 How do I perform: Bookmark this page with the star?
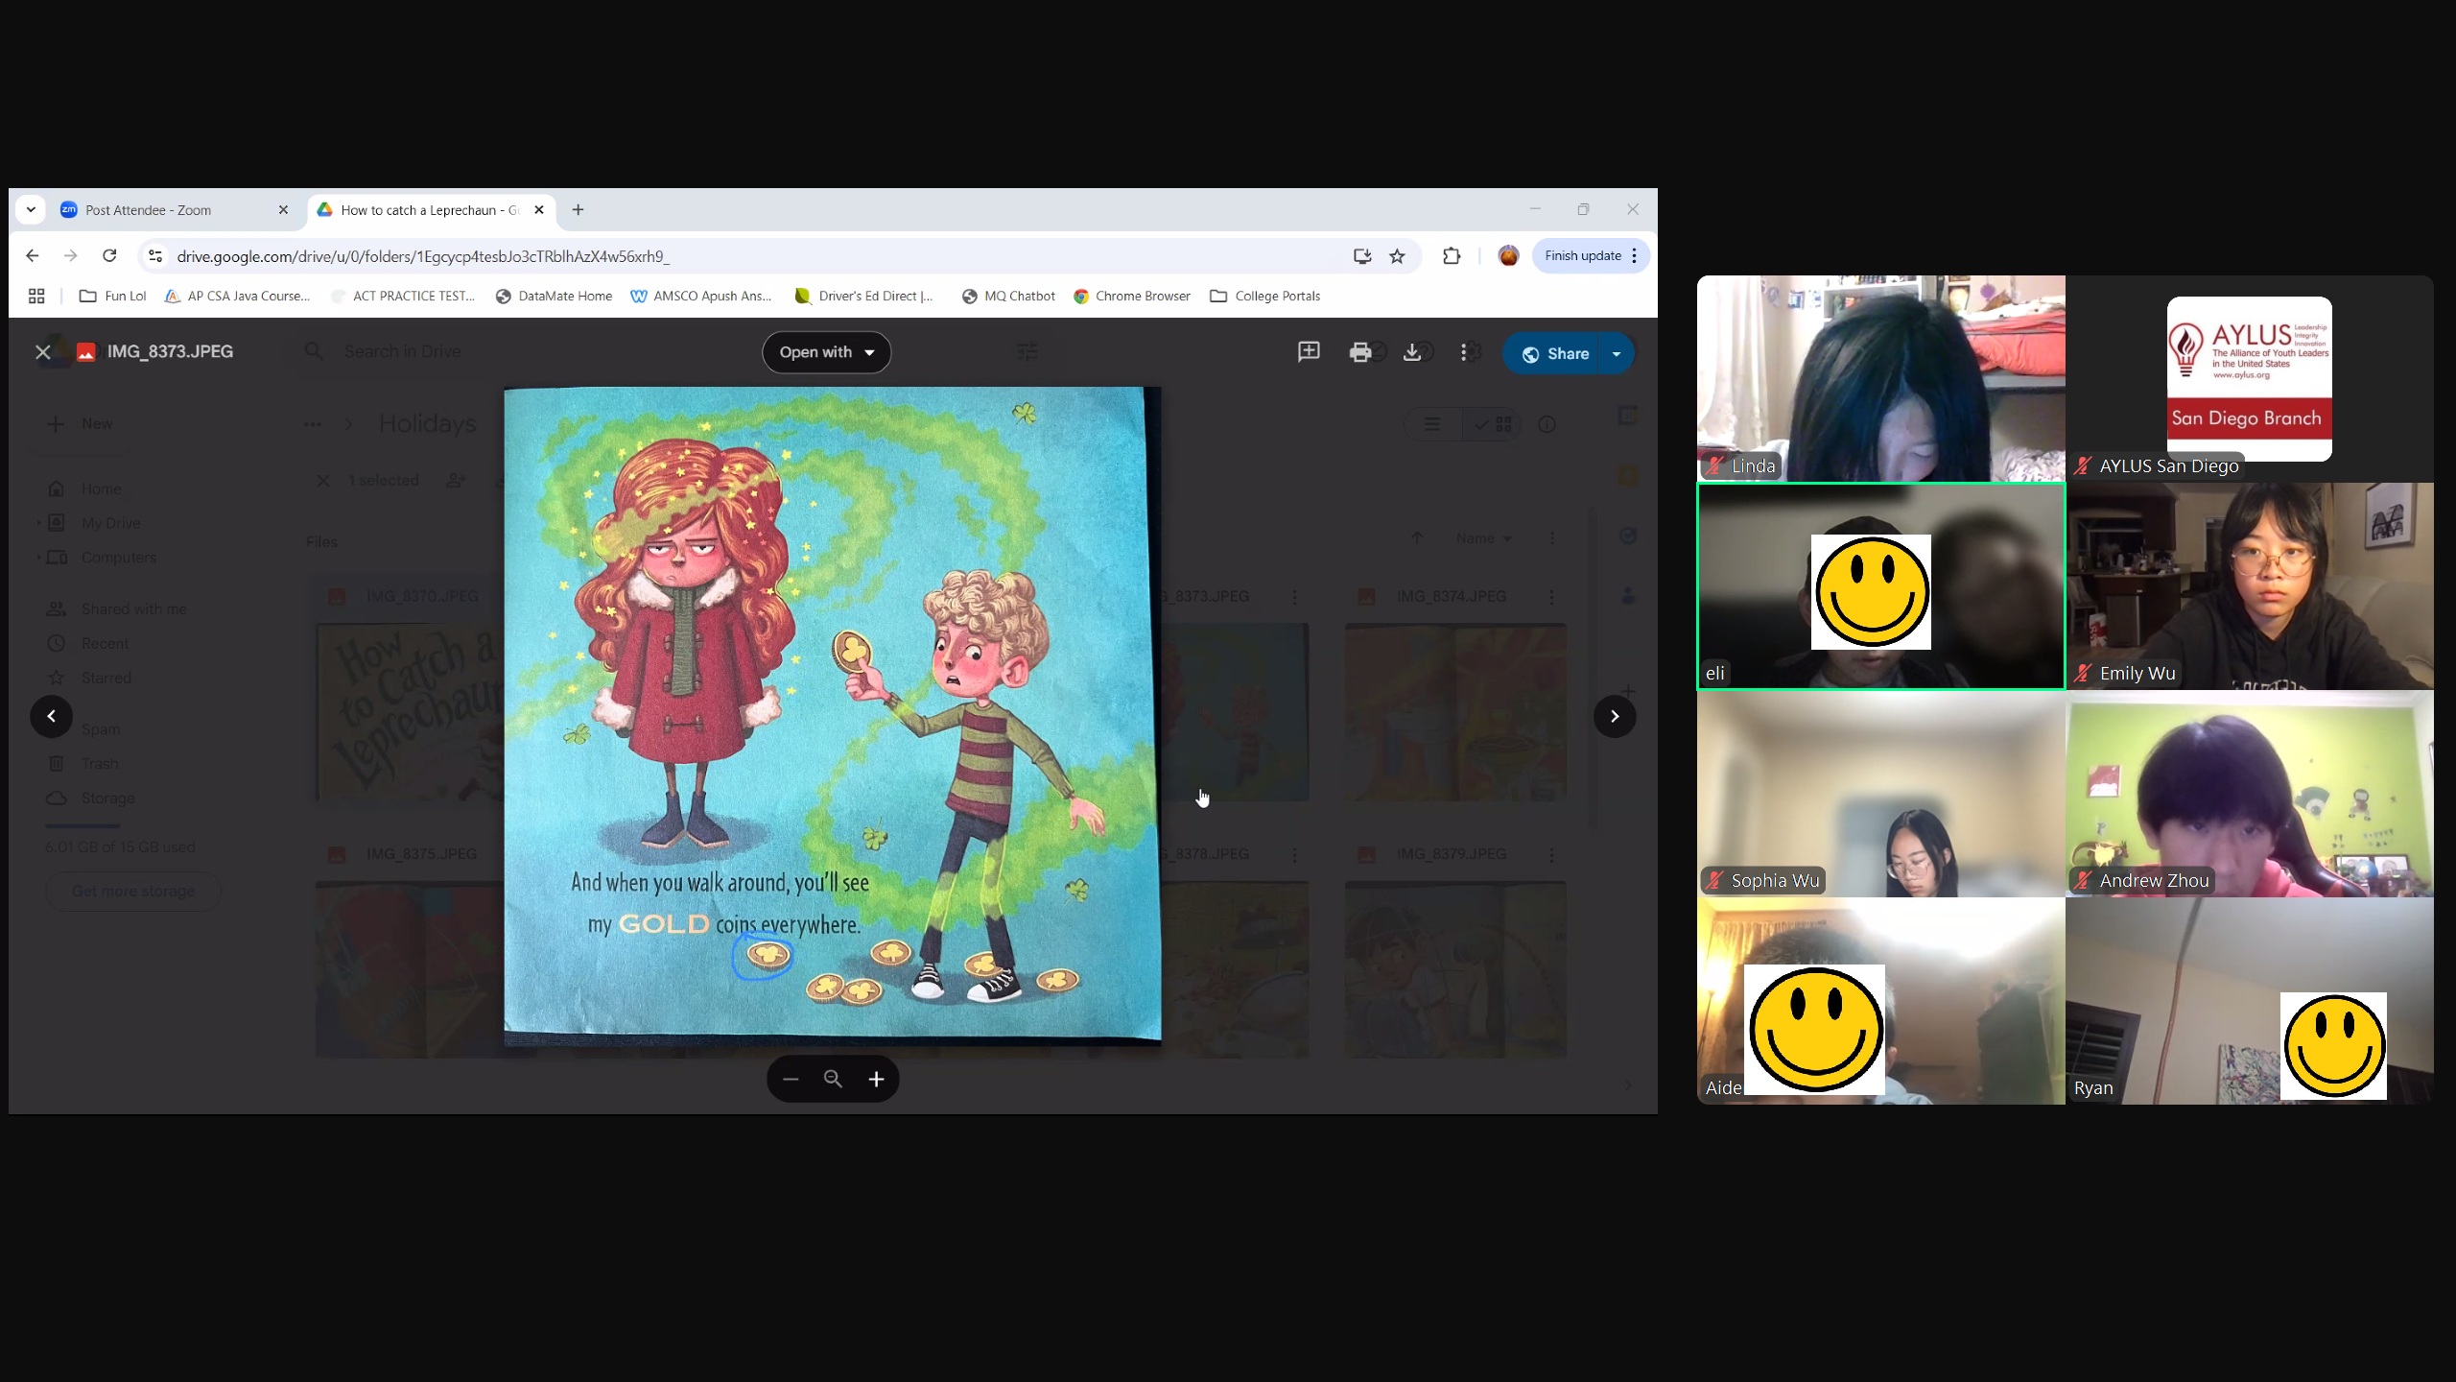coord(1397,256)
